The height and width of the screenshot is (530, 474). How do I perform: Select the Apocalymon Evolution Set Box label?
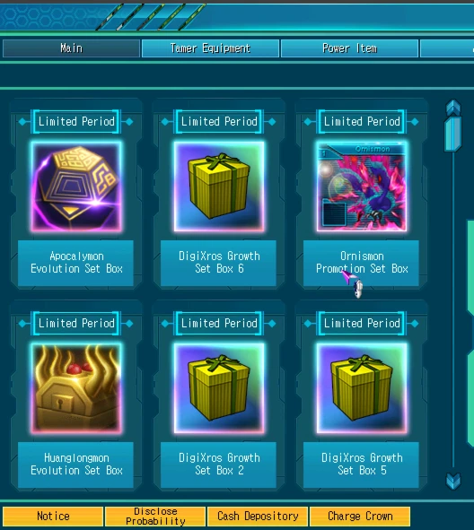coord(75,263)
